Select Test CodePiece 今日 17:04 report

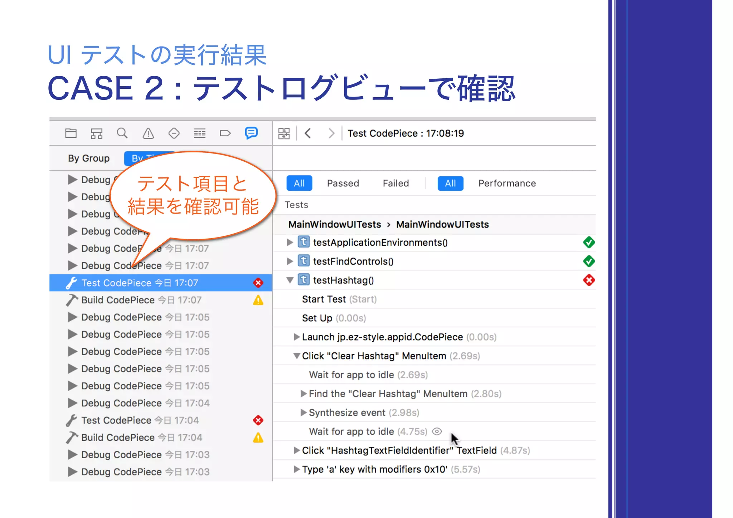(161, 420)
